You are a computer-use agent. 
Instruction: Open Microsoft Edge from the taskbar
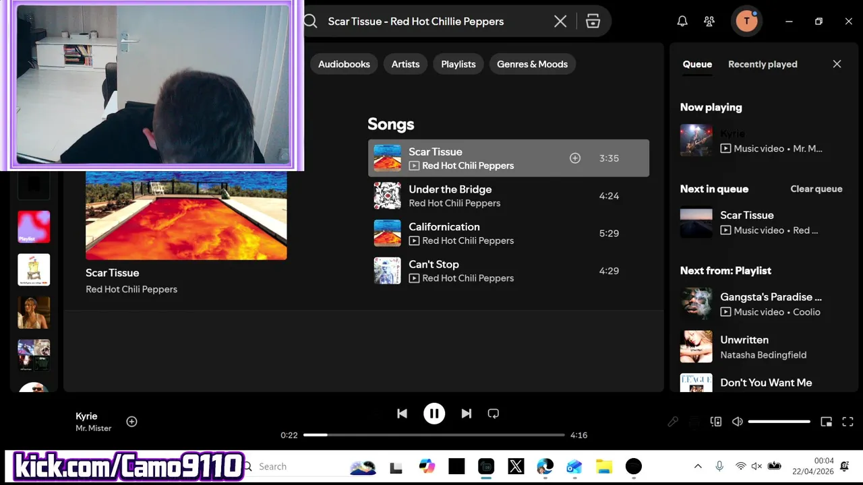click(545, 466)
